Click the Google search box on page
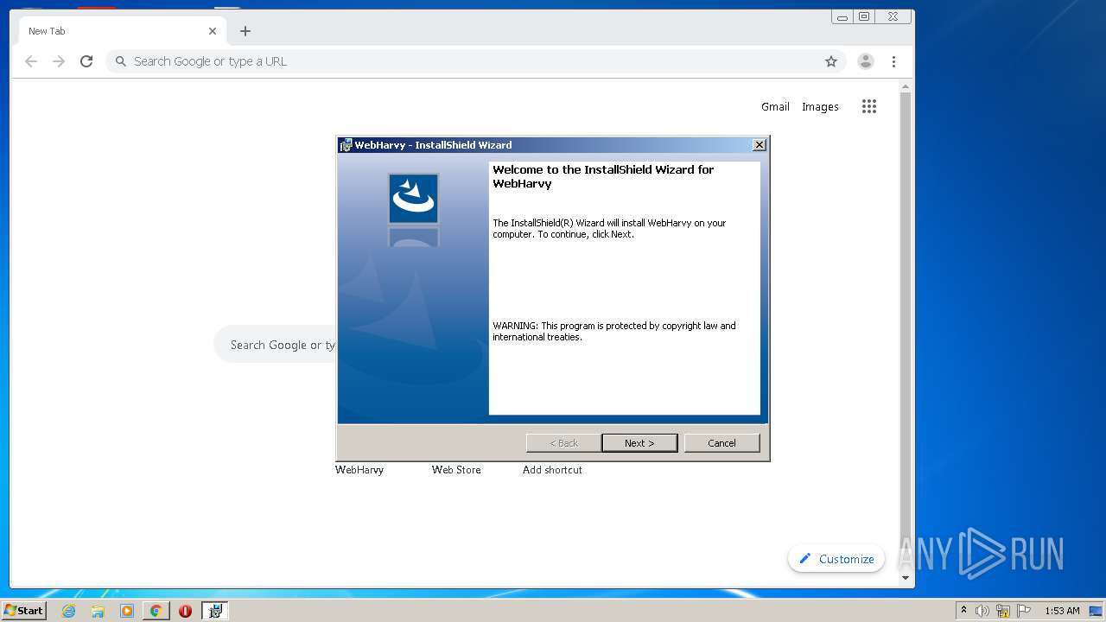This screenshot has height=622, width=1106. (x=276, y=345)
